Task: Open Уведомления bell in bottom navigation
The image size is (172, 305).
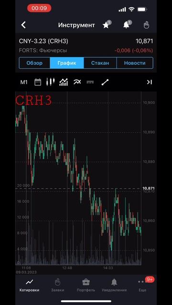Action: click(114, 285)
